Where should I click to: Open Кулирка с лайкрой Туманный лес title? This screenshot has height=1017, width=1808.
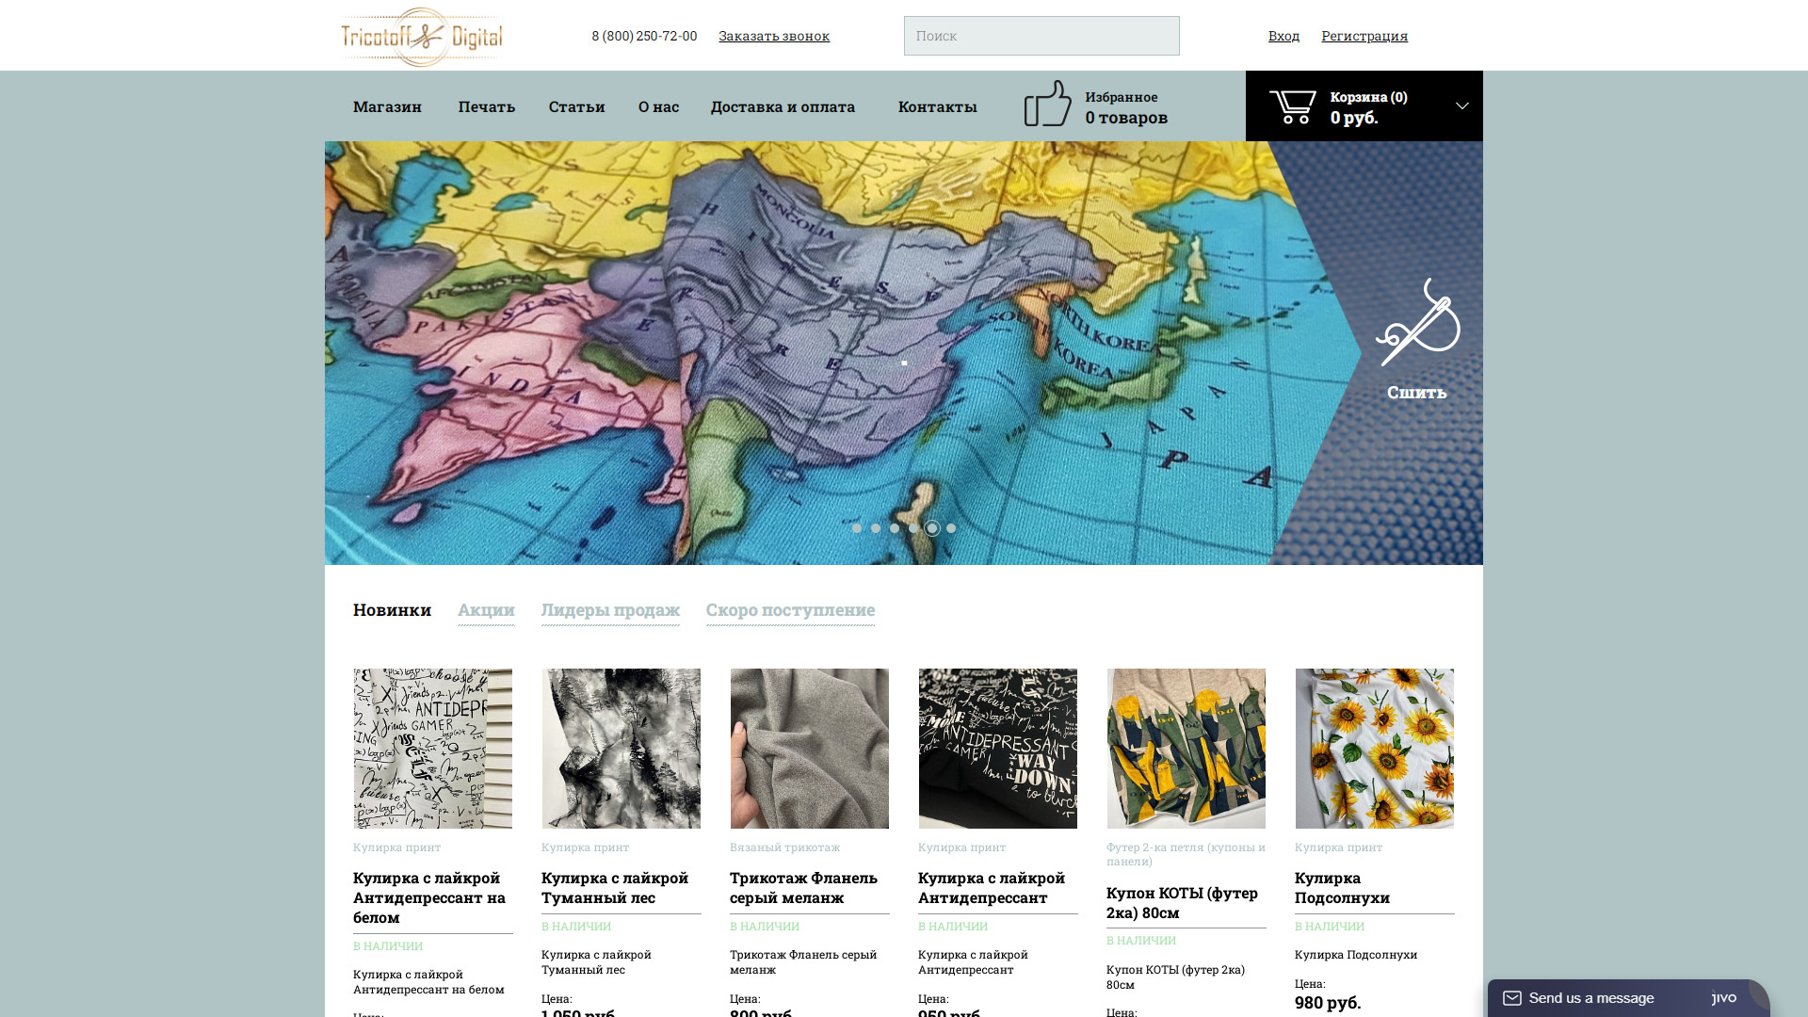click(615, 888)
